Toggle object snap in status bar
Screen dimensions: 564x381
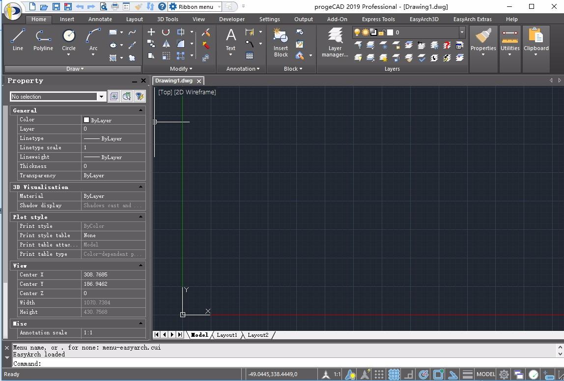[x=438, y=374]
